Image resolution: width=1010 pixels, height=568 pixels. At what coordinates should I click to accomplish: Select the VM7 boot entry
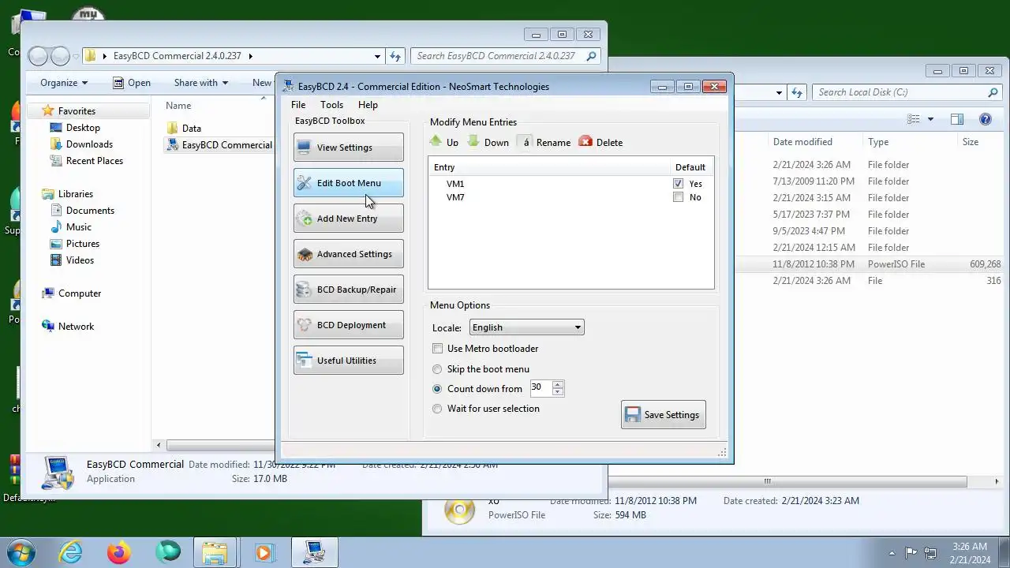[x=455, y=197]
